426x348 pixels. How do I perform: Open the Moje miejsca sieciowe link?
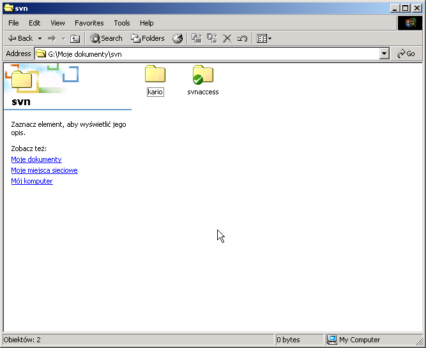tap(45, 170)
